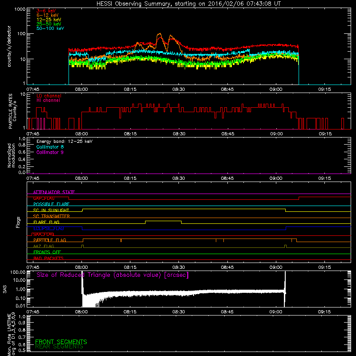Viewport: 356px width, 356px height.
Task: Select the Collimator 8 legend label
Action: (x=50, y=147)
